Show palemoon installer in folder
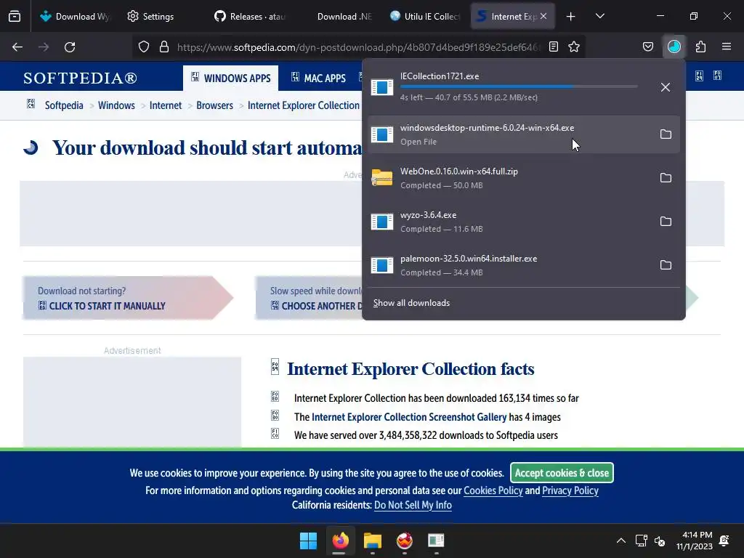The image size is (744, 558). [x=666, y=265]
